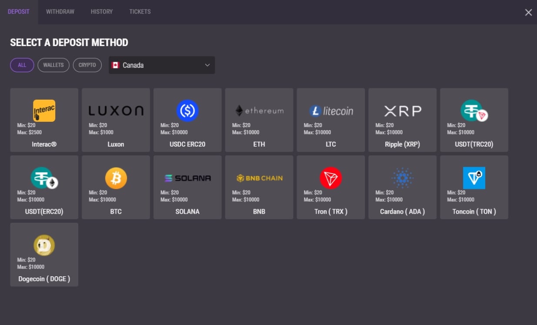Go to the History tab
537x325 pixels.
coord(102,12)
